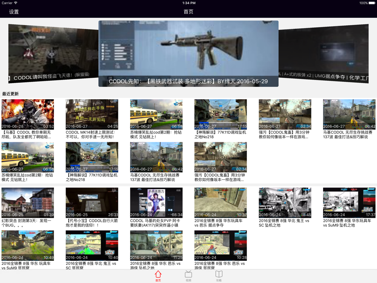Open title 【马基】CODOL 教你单刷无尽啦

pyautogui.click(x=26, y=135)
